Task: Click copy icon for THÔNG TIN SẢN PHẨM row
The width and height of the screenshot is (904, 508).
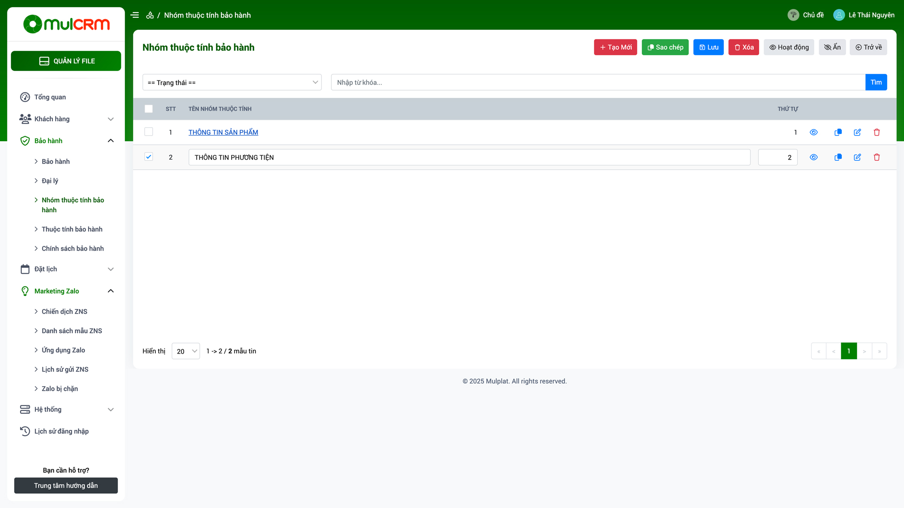Action: pos(838,132)
